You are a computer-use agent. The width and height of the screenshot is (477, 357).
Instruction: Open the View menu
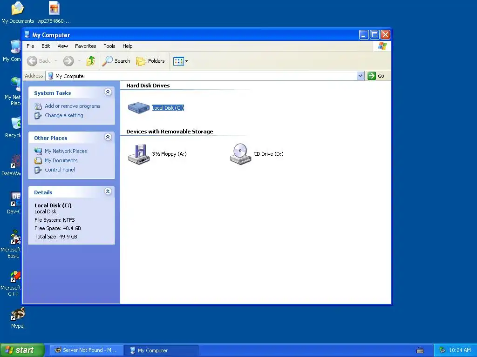tap(63, 46)
